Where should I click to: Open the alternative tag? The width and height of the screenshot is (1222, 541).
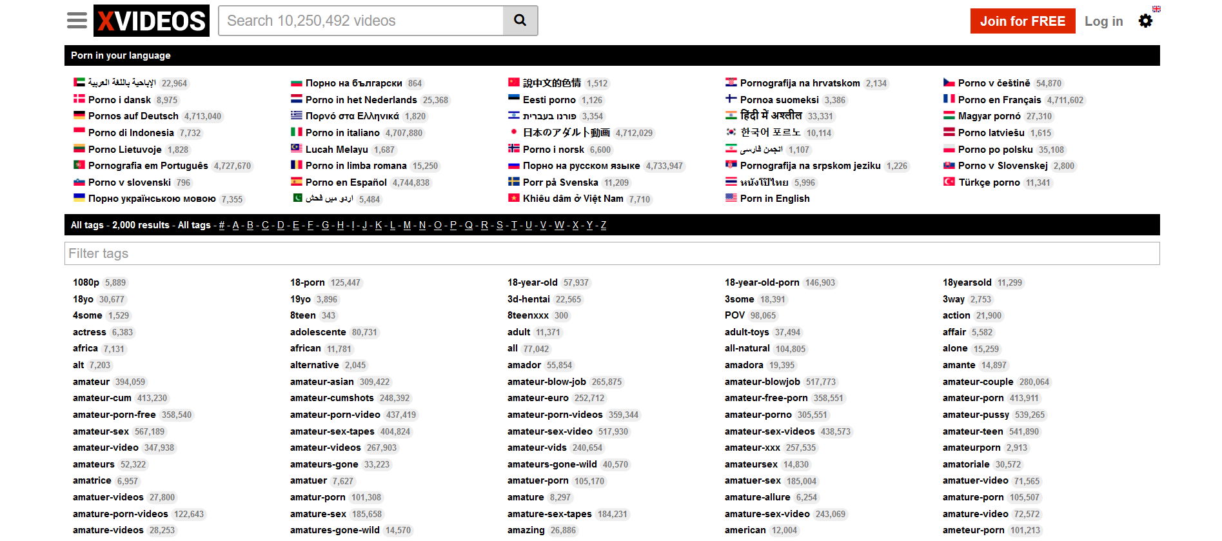(x=315, y=365)
